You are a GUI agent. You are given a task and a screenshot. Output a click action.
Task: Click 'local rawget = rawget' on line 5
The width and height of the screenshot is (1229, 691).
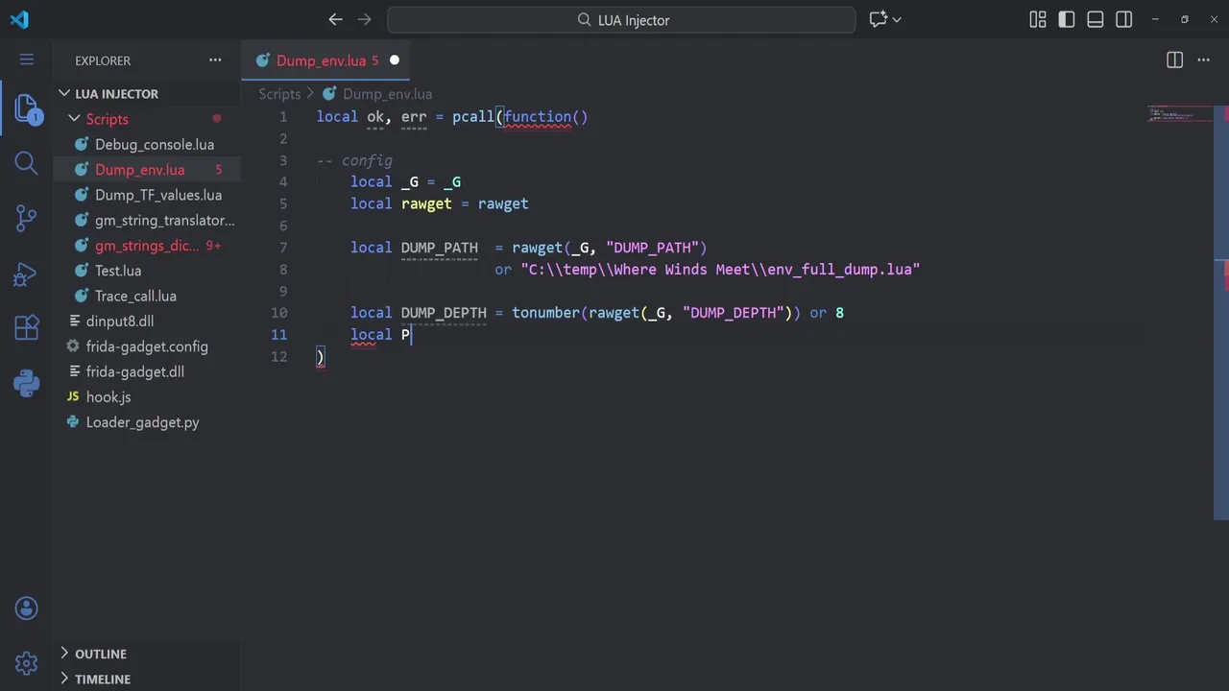coord(440,203)
